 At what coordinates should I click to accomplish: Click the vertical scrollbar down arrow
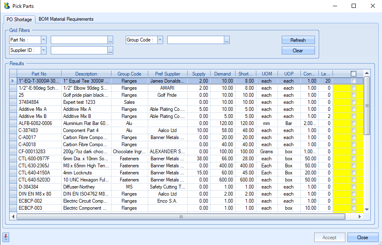click(x=367, y=210)
